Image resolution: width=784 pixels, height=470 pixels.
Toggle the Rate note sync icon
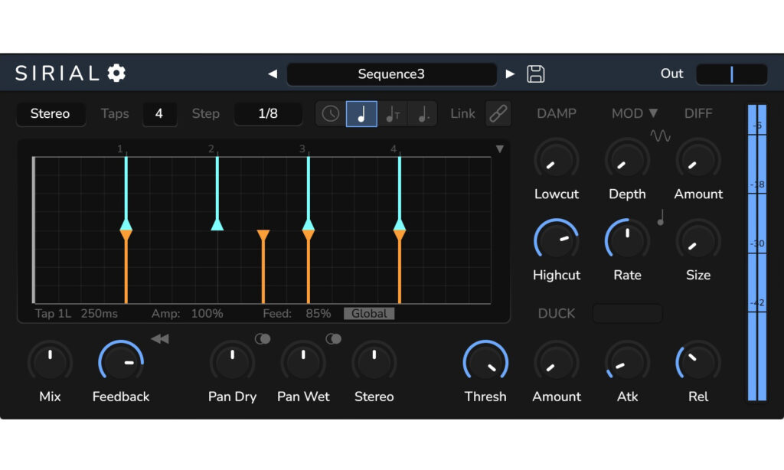[661, 217]
